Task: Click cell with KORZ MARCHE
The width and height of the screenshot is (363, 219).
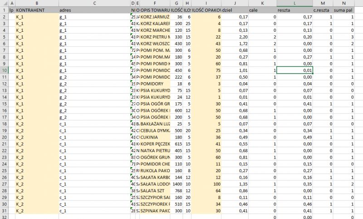Action: 155,30
